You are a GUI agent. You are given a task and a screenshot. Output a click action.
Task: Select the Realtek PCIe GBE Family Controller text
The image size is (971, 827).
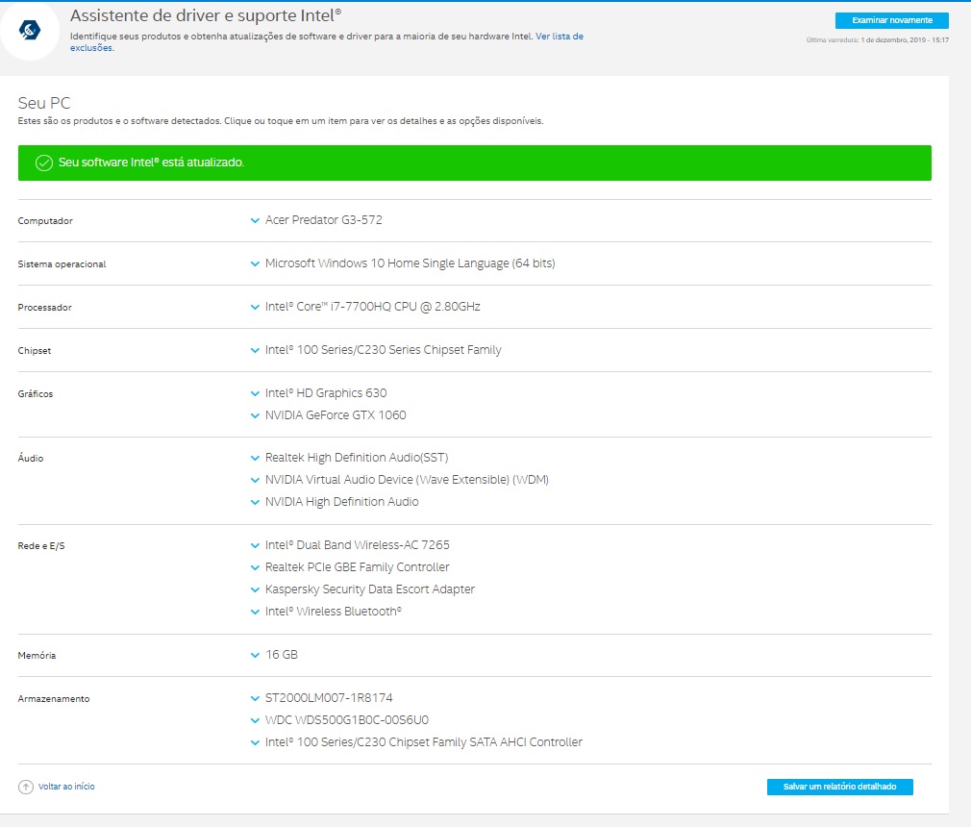[x=358, y=567]
